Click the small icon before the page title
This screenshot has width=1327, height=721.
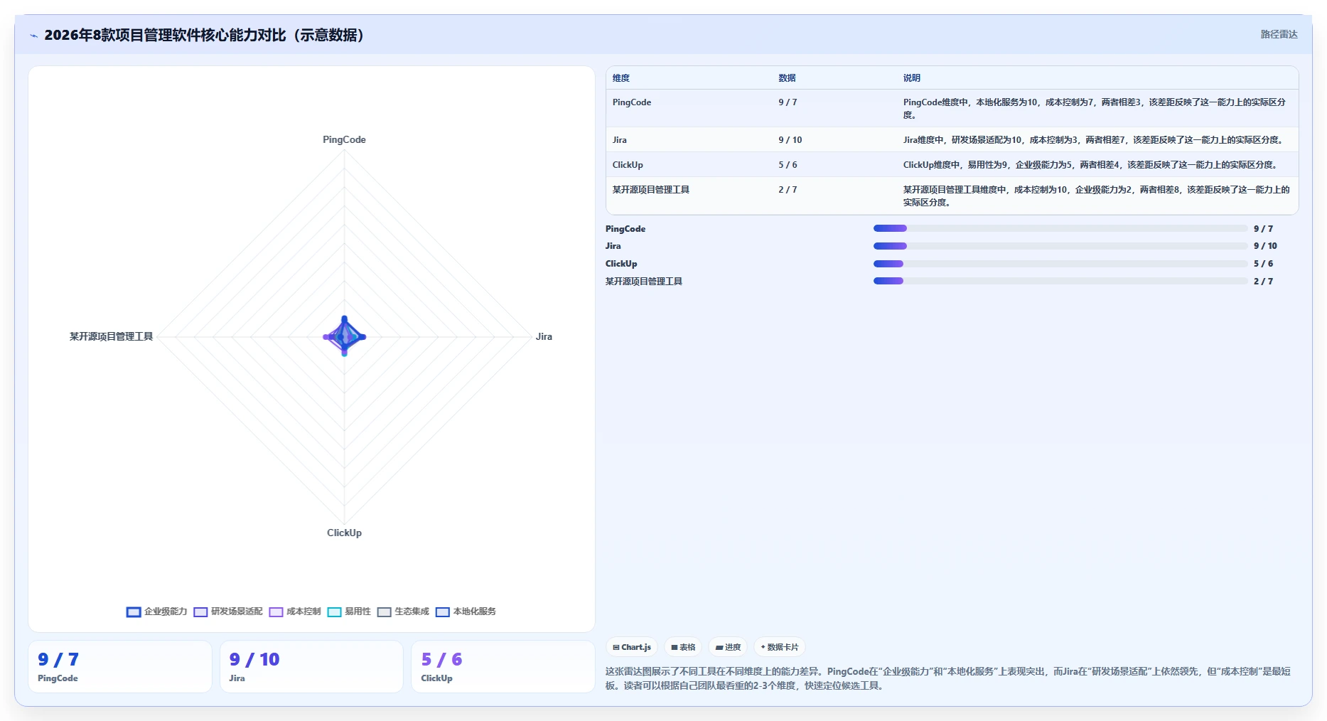pyautogui.click(x=33, y=36)
